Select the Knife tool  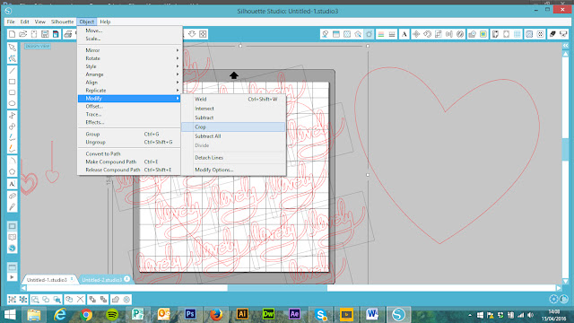click(x=12, y=207)
